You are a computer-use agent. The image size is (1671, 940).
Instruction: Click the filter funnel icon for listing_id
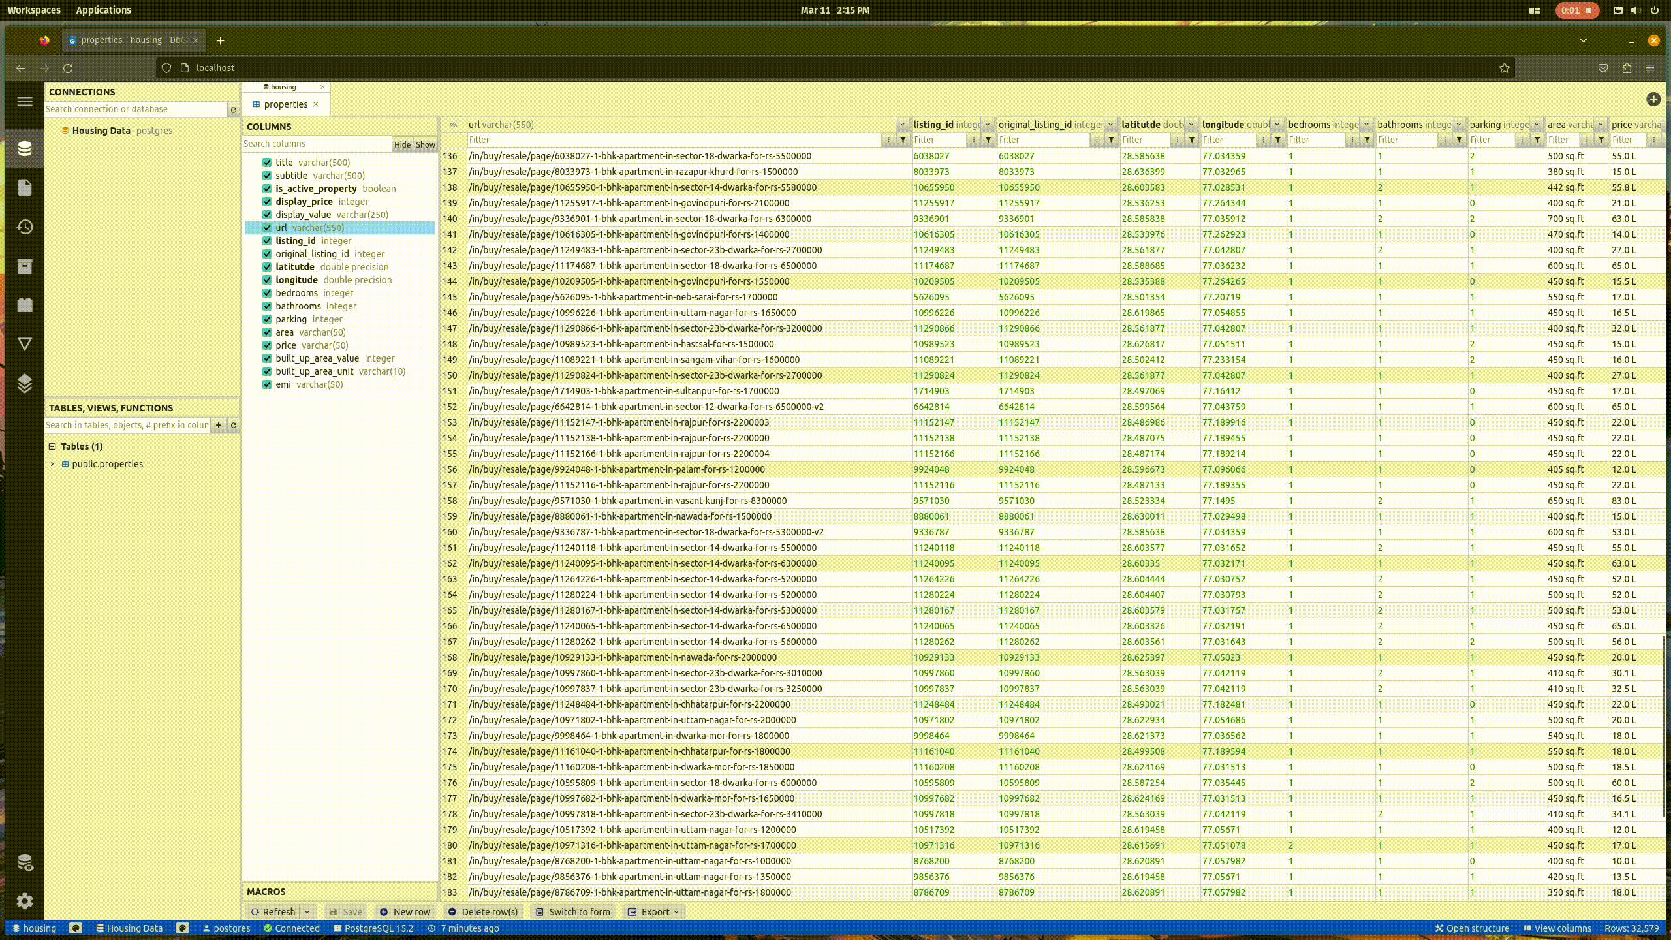pos(988,140)
